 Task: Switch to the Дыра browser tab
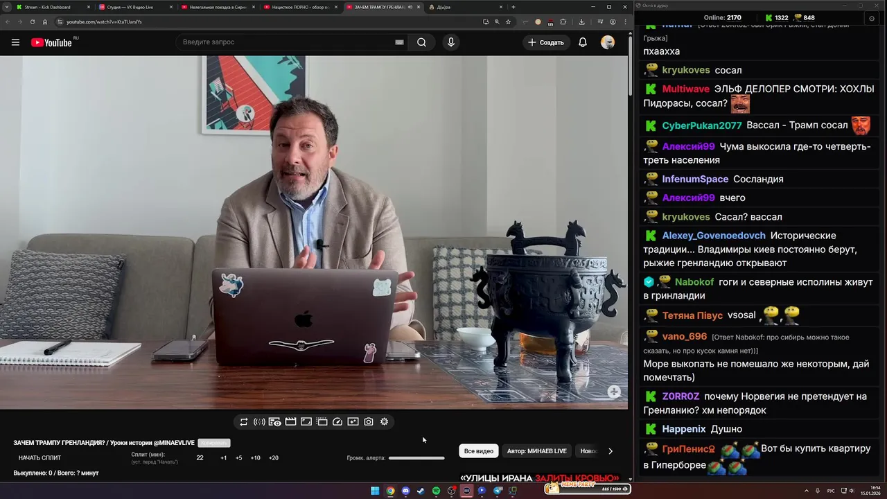tap(466, 7)
